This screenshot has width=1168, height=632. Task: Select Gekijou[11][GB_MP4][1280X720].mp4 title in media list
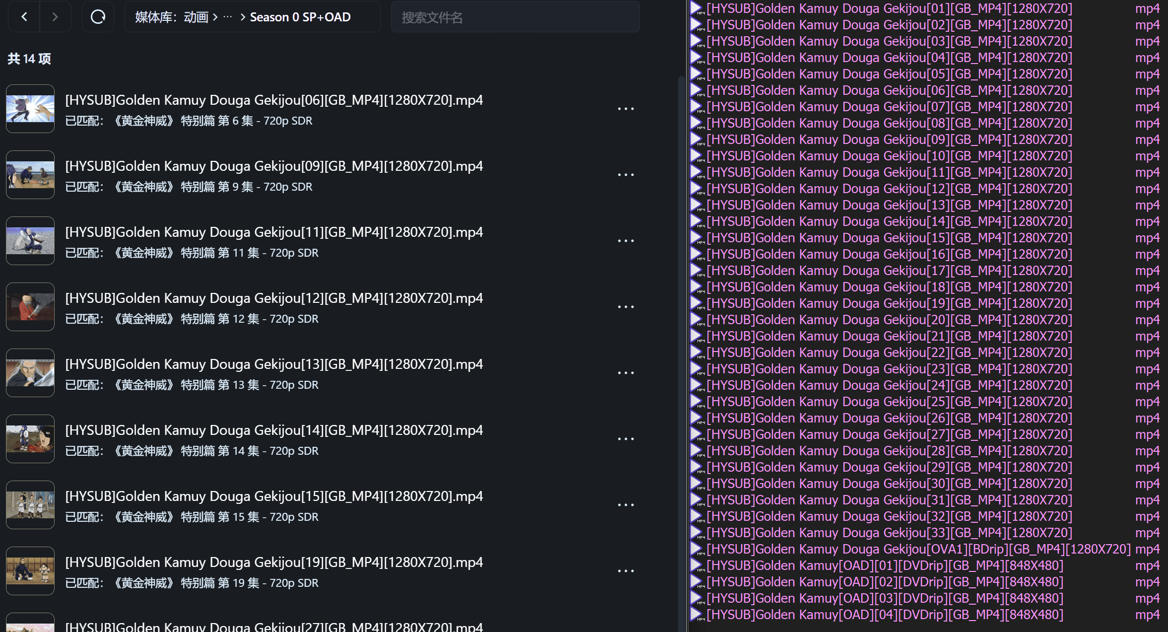tap(274, 232)
